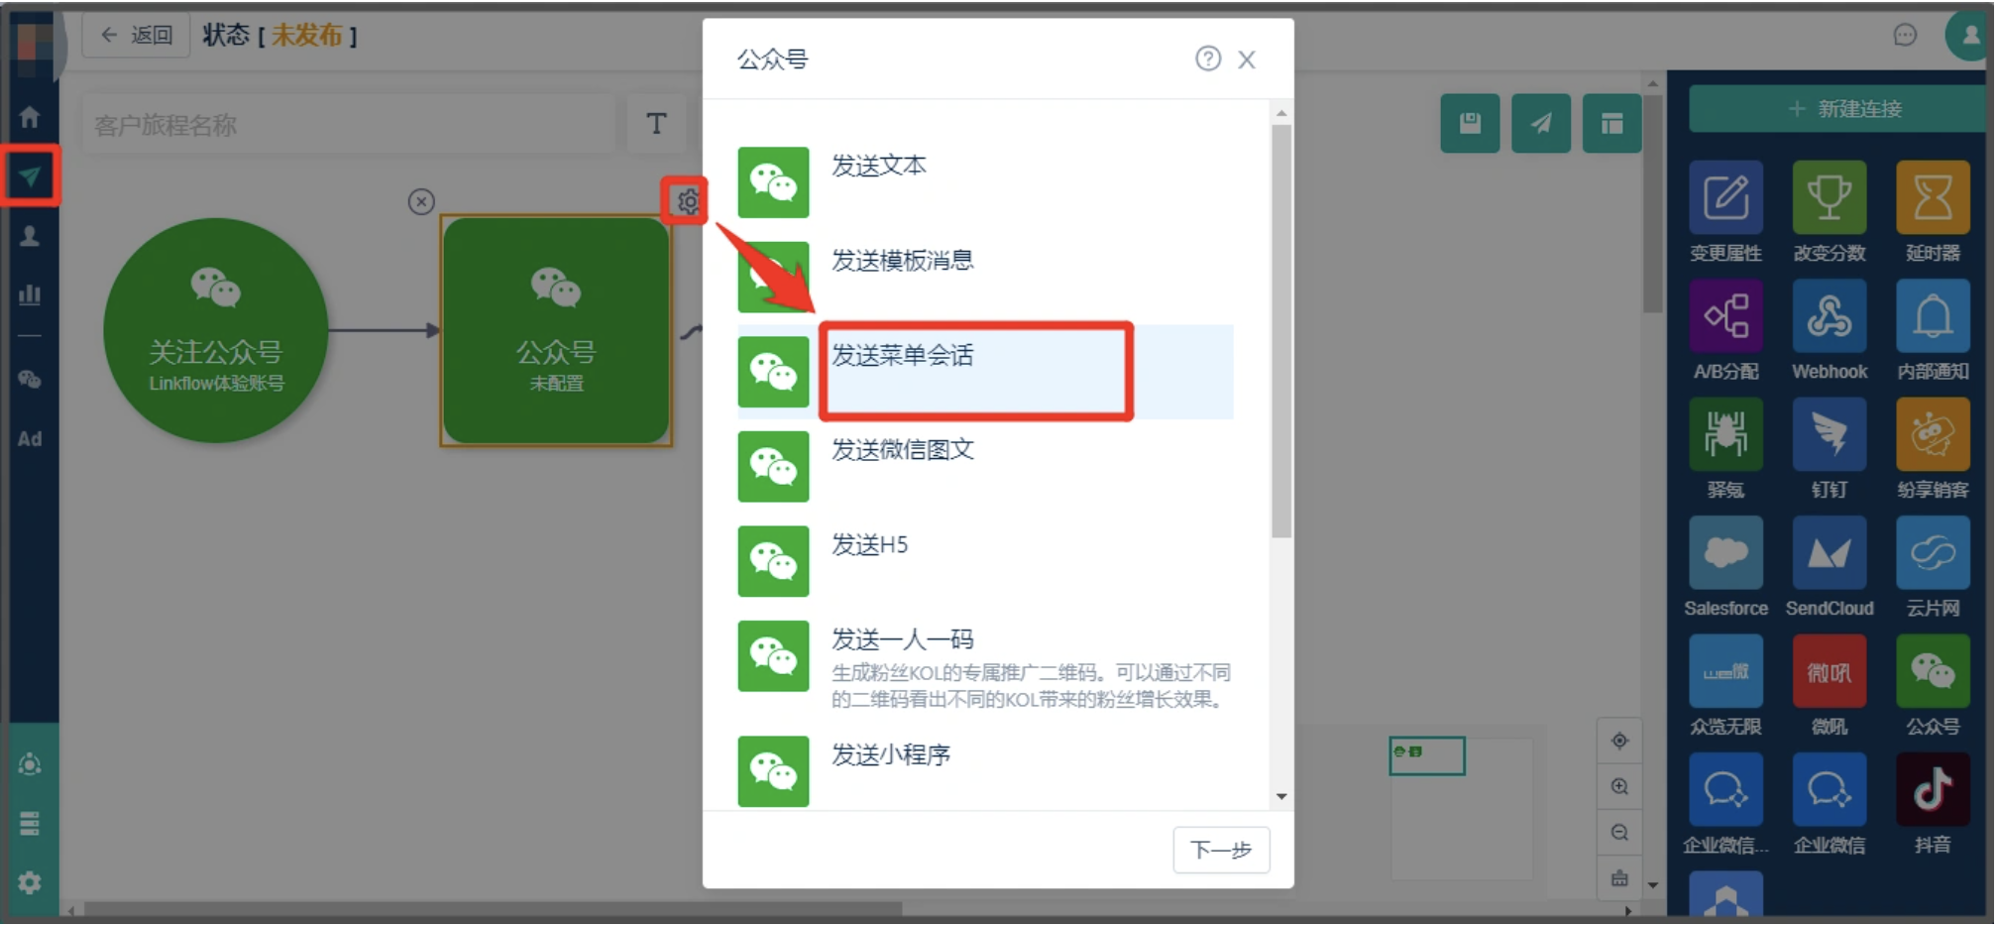
Task: Click the gear on the 公众号 node
Action: point(687,202)
